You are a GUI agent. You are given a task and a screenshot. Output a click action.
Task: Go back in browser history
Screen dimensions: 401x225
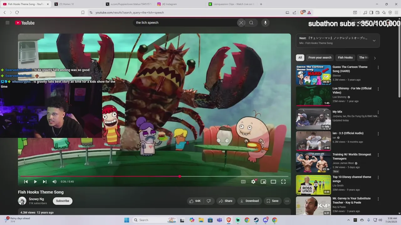tap(5, 12)
